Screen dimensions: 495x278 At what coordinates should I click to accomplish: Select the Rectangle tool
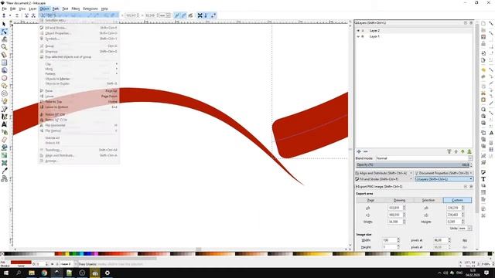pyautogui.click(x=4, y=63)
